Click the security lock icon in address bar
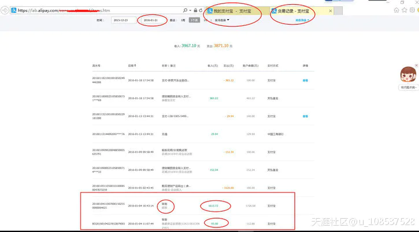Image resolution: width=419 pixels, height=232 pixels. [x=195, y=10]
